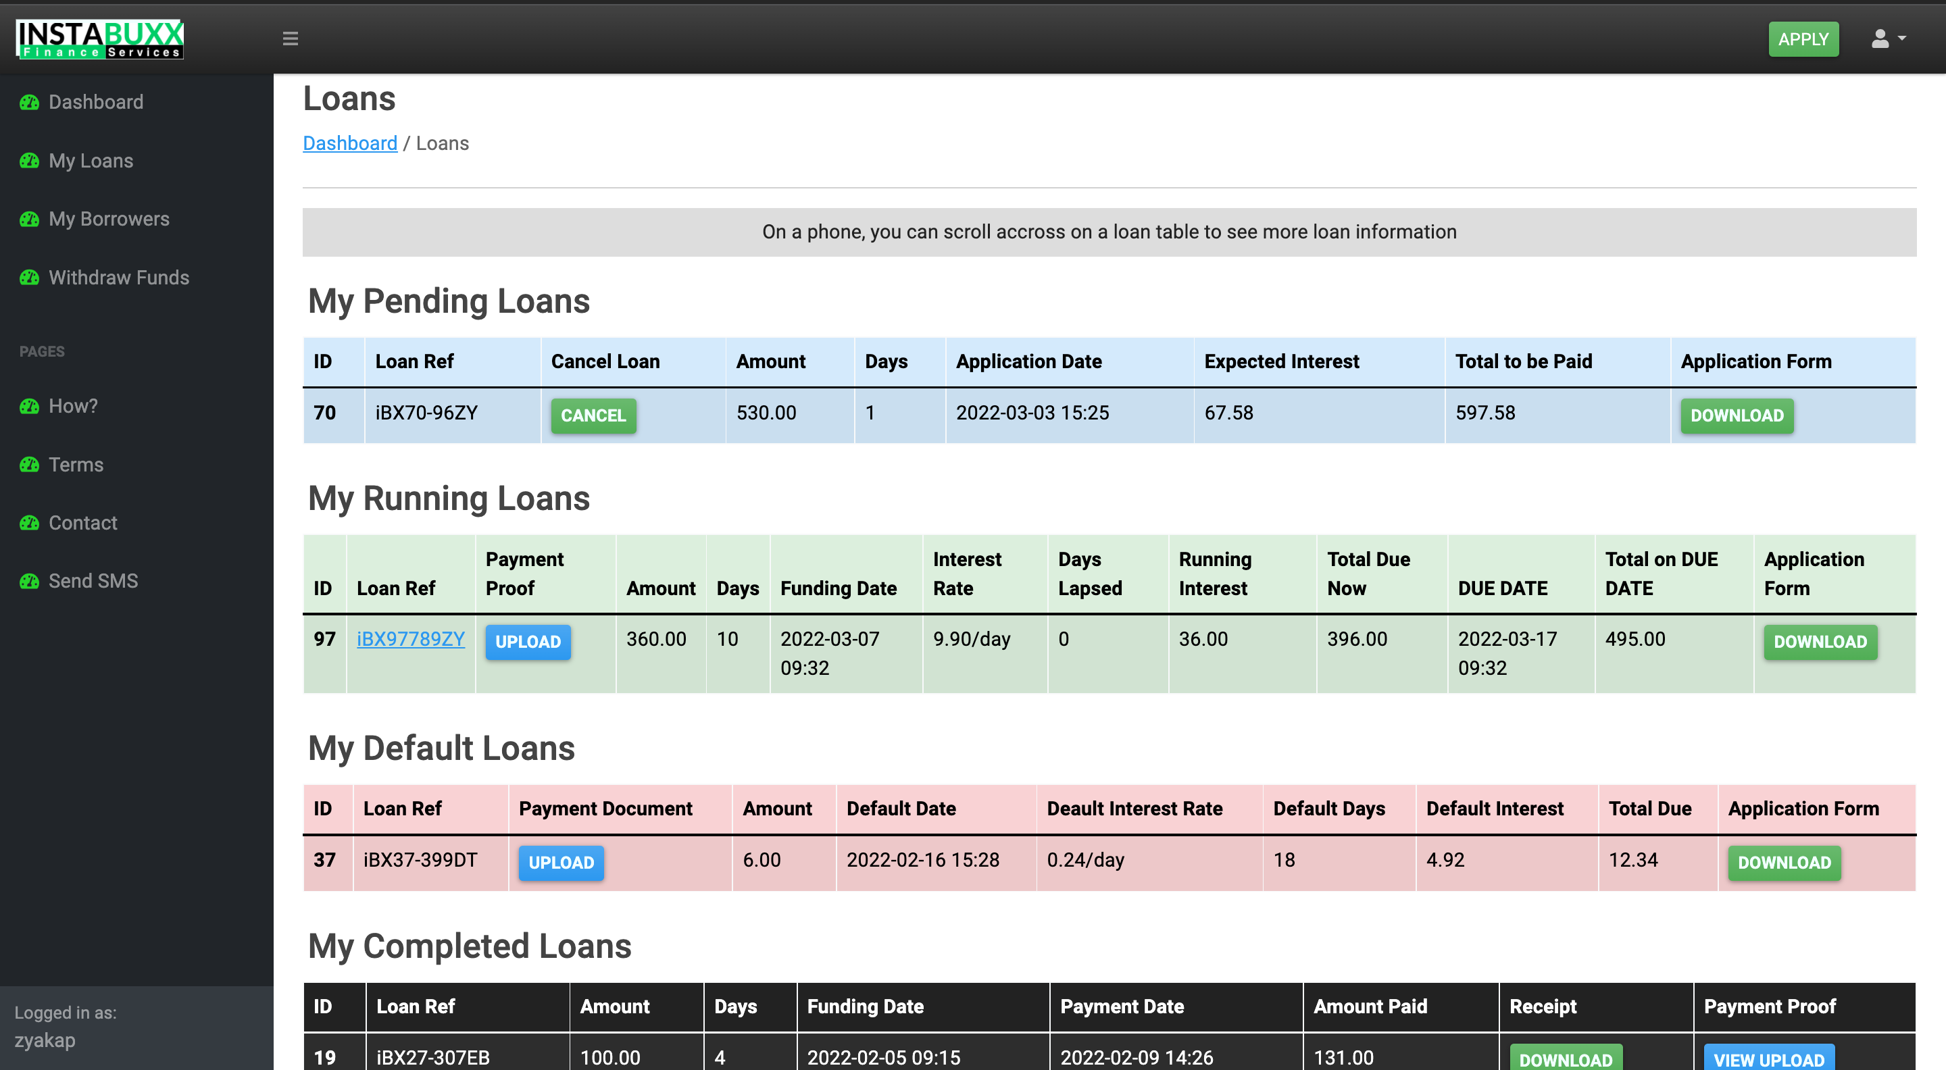This screenshot has width=1946, height=1070.
Task: Follow the Dashboard breadcrumb link
Action: point(350,143)
